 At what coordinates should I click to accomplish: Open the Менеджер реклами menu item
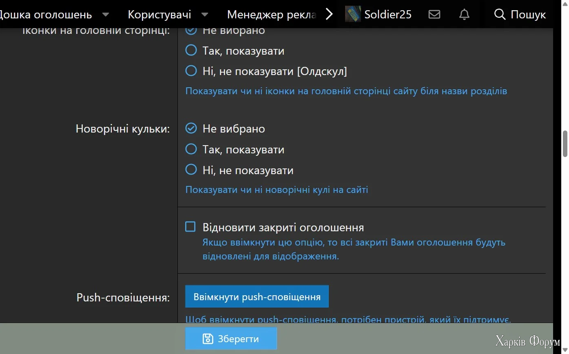click(x=272, y=15)
